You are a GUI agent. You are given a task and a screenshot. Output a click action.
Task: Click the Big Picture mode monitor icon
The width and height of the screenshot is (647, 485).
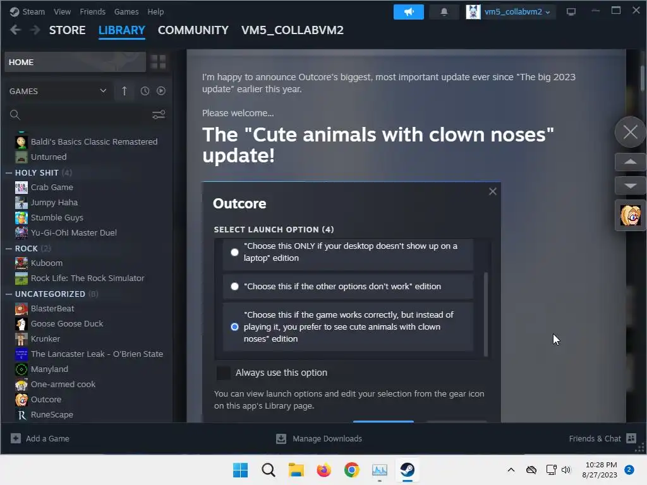[x=571, y=11]
